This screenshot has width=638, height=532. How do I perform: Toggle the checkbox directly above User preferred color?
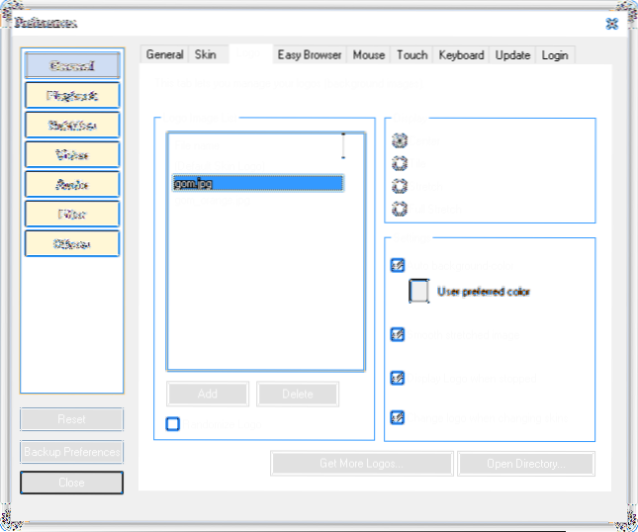coord(398,265)
